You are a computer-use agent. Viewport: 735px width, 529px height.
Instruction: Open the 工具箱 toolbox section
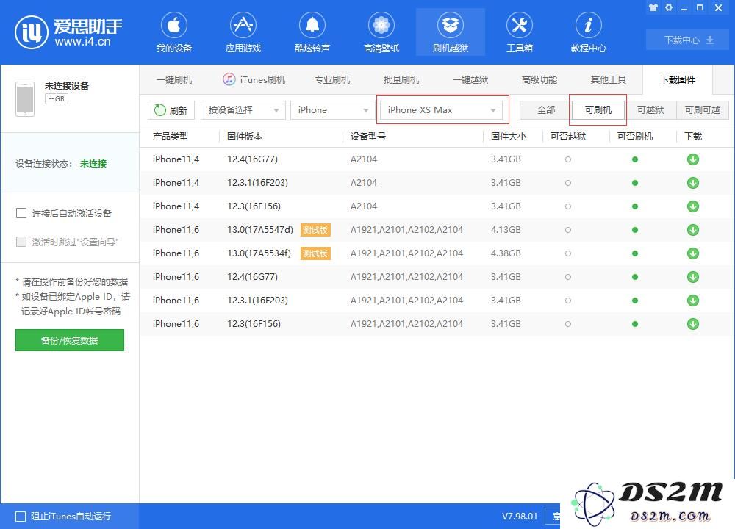520,32
